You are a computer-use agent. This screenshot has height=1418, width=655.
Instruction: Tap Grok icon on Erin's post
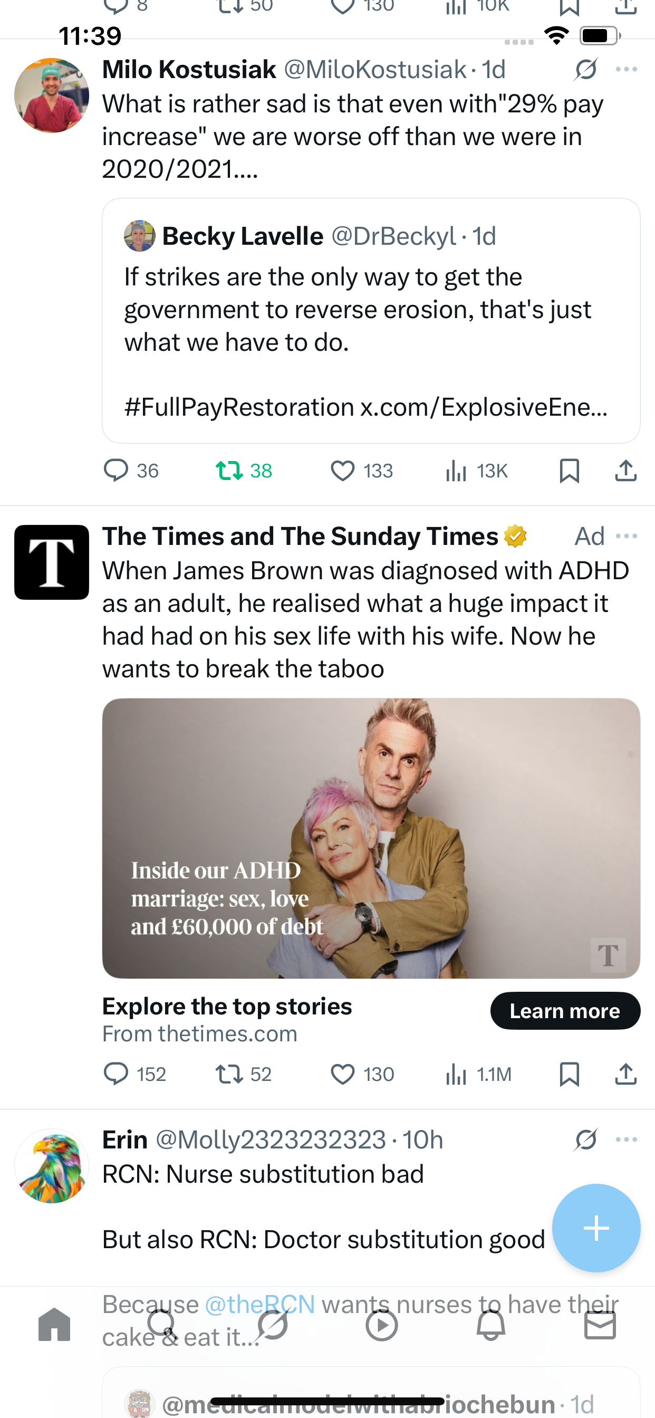(585, 1139)
